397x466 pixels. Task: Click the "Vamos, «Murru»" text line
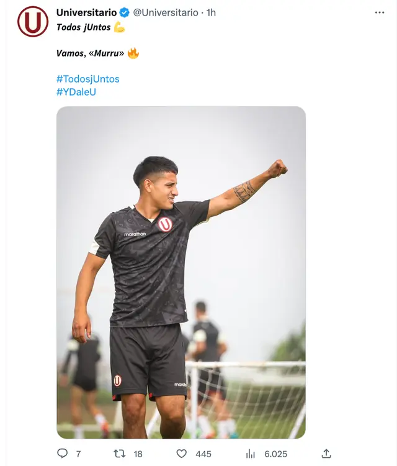point(90,53)
